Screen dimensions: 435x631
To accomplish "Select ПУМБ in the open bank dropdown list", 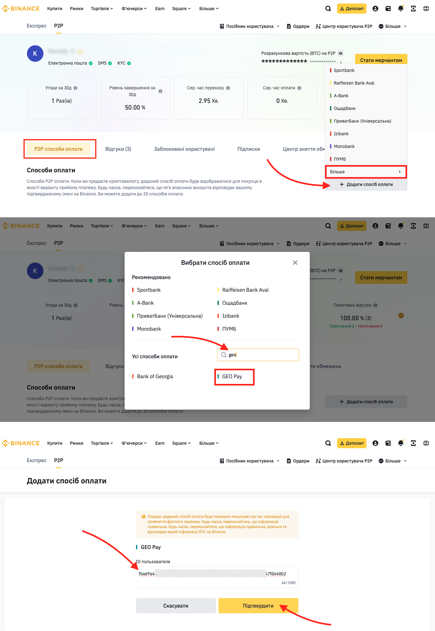I will click(x=366, y=159).
